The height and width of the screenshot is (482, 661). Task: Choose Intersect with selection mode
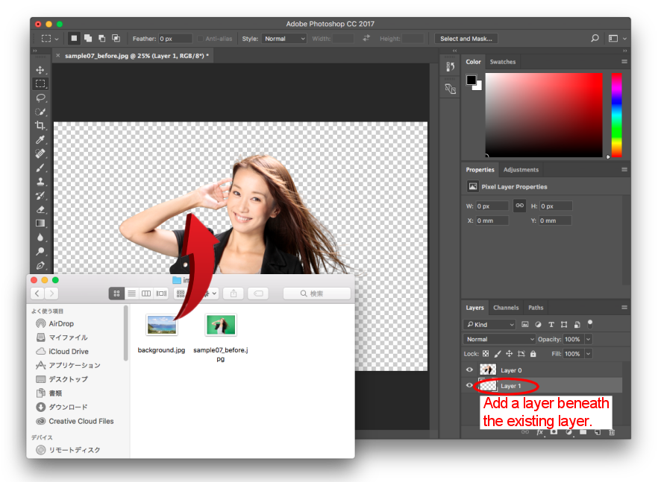tap(116, 38)
